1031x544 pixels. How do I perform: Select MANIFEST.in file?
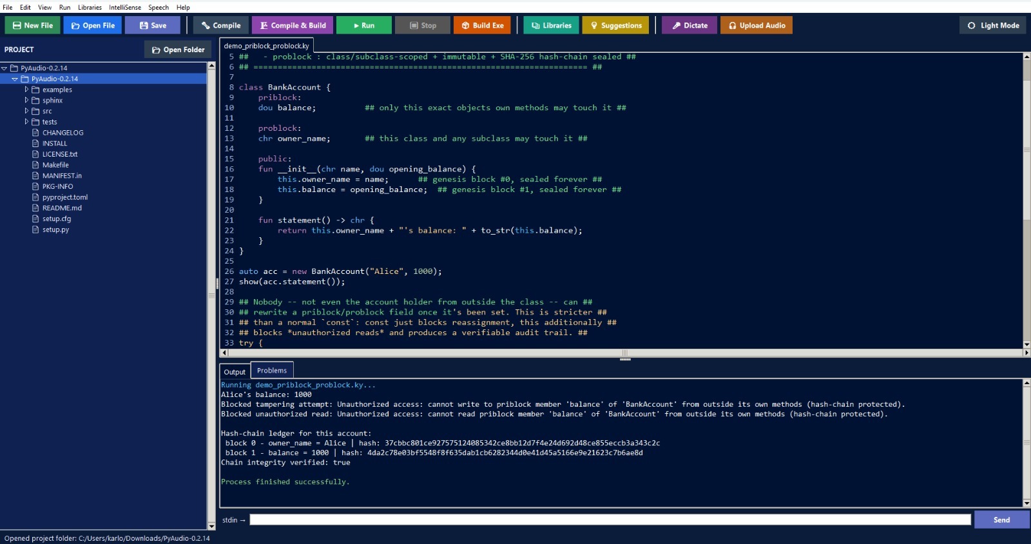point(62,175)
